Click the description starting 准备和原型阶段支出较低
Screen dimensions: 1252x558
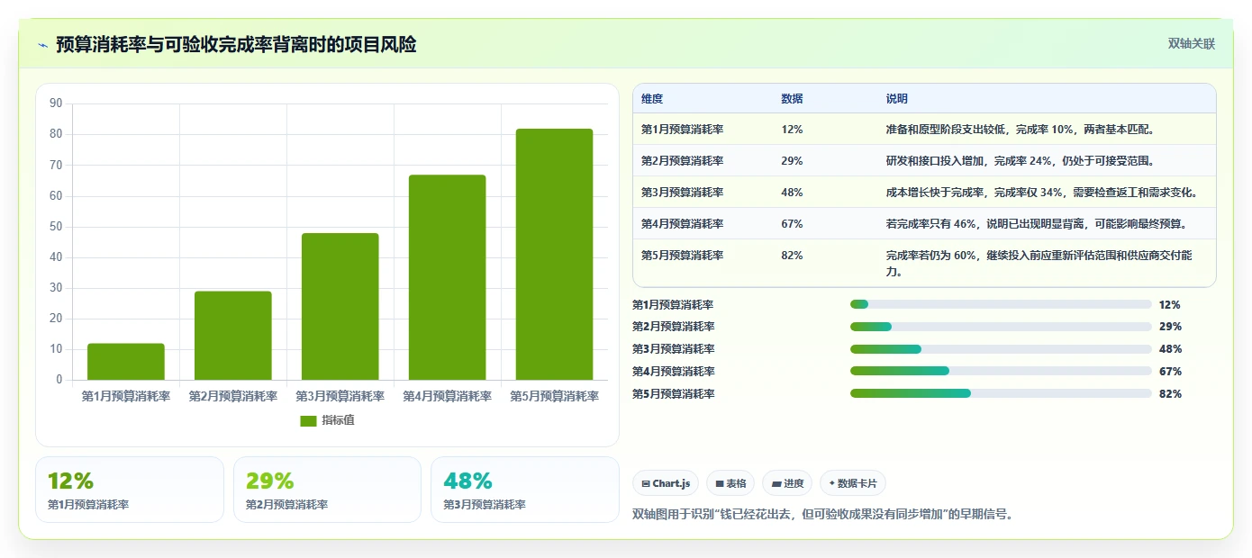click(1020, 130)
